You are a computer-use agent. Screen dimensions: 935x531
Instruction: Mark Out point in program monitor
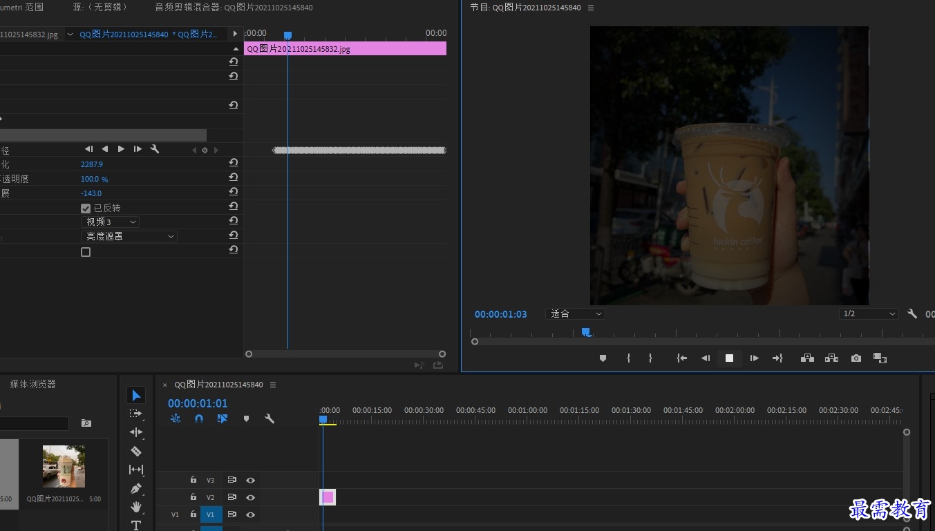click(x=650, y=358)
